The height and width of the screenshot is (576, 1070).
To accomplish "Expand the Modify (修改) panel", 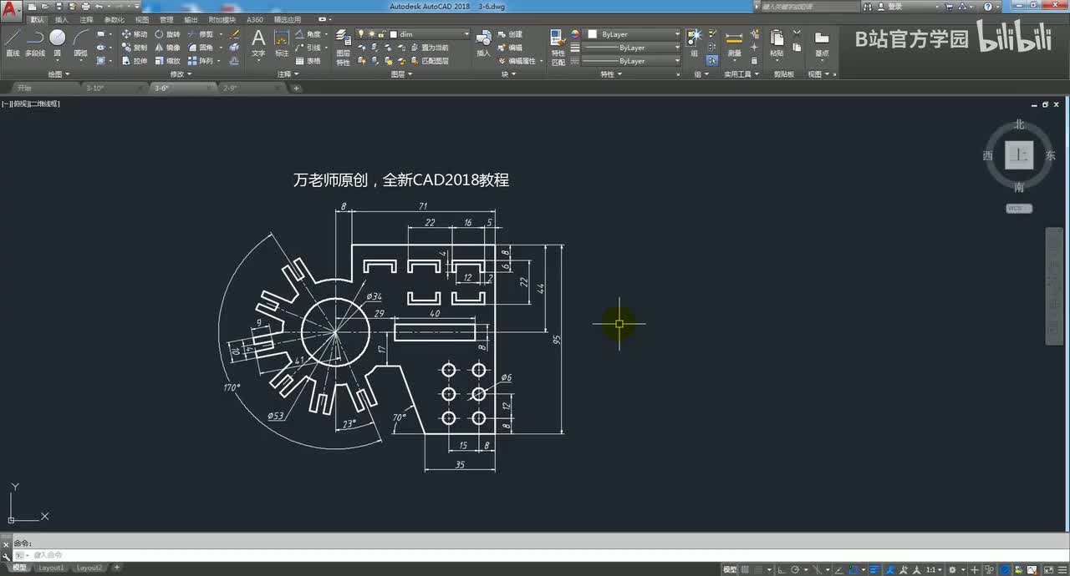I will 181,74.
